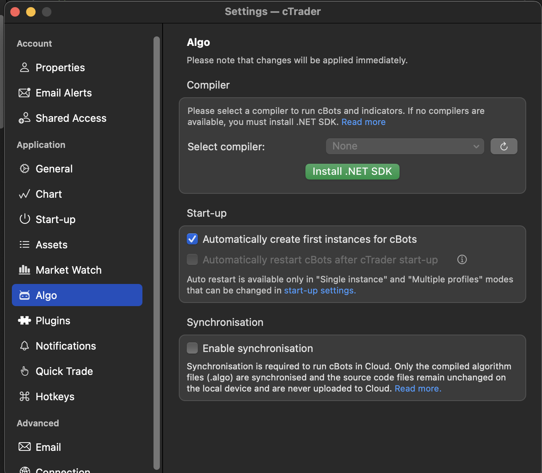Open Email Alerts settings page
The image size is (542, 473).
[77, 93]
